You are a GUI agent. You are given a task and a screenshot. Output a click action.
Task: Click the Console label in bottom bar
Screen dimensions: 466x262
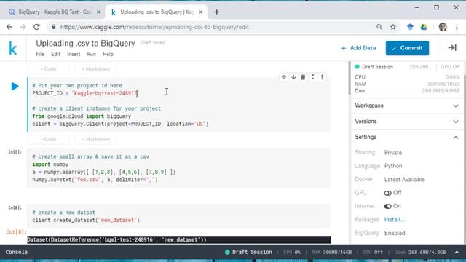click(16, 253)
